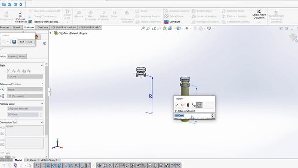The image size is (298, 168).
Task: Click Assembly Transparency icon
Action: [x=30, y=22]
